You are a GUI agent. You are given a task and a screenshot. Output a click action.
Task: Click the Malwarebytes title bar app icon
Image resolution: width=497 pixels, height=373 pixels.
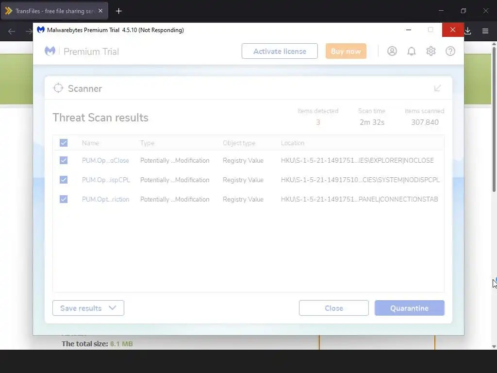click(41, 30)
